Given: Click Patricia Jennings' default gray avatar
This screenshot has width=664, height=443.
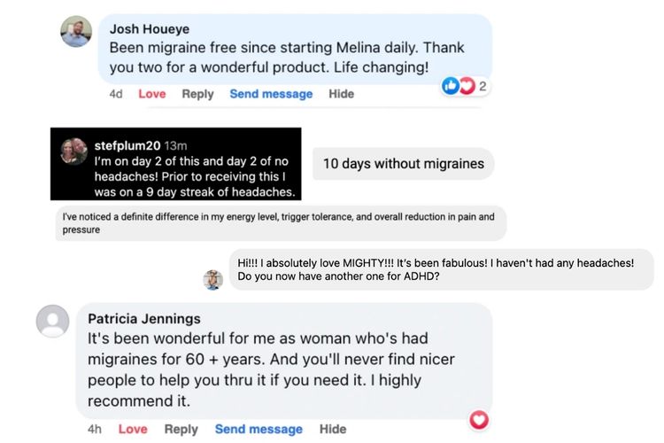Looking at the screenshot, I should pos(52,321).
